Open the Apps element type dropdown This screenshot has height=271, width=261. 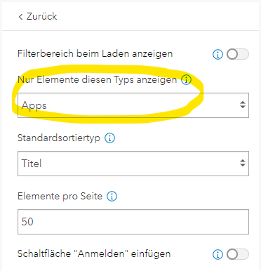click(133, 105)
